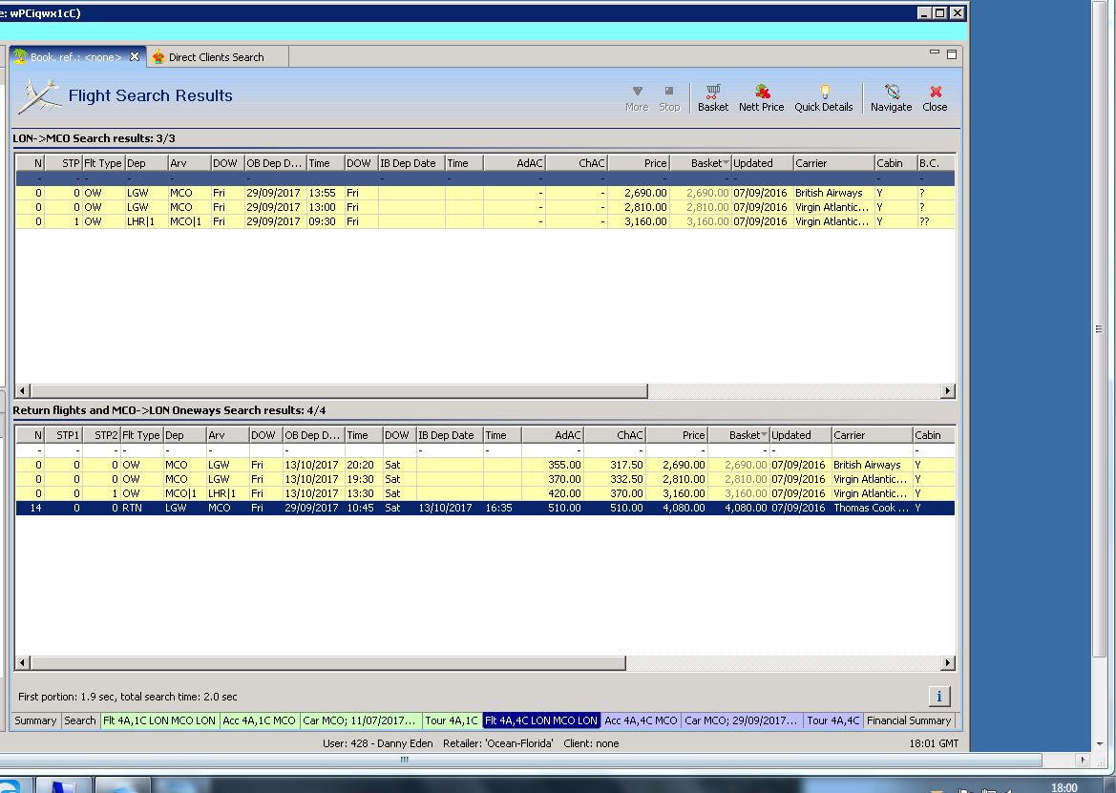The width and height of the screenshot is (1116, 793).
Task: Click the Navigate toolbar icon
Action: (891, 93)
